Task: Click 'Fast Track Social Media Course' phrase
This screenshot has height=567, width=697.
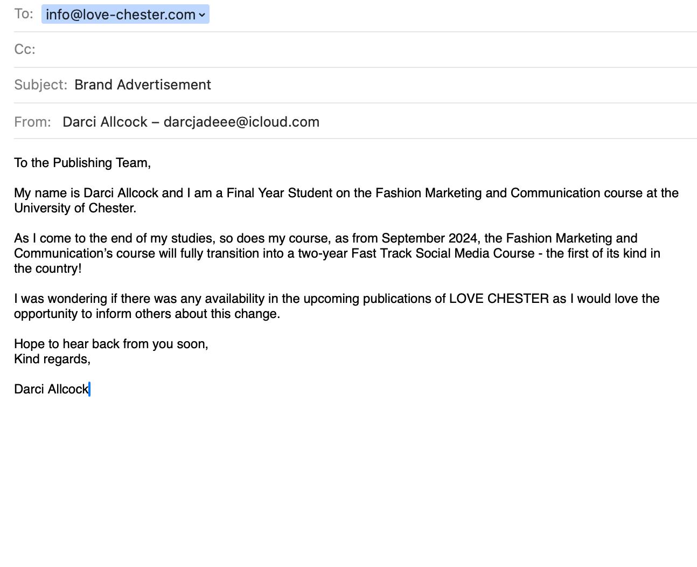Action: [x=443, y=253]
